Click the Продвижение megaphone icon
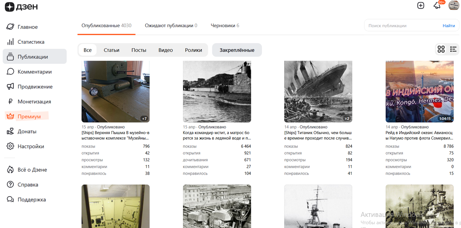 10,87
